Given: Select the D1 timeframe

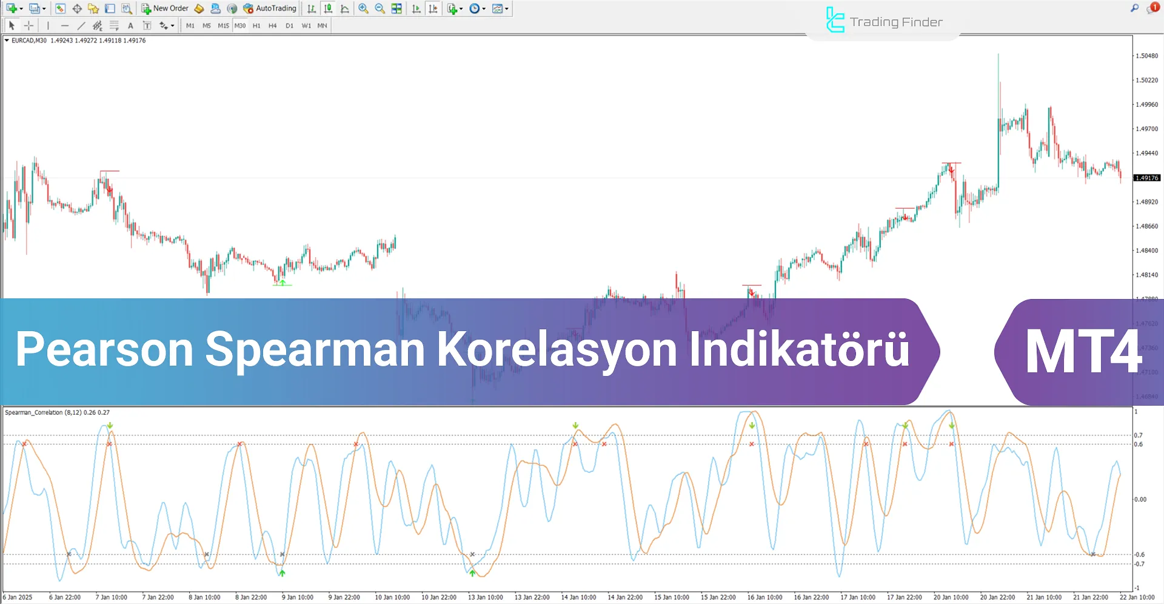Looking at the screenshot, I should pos(289,25).
